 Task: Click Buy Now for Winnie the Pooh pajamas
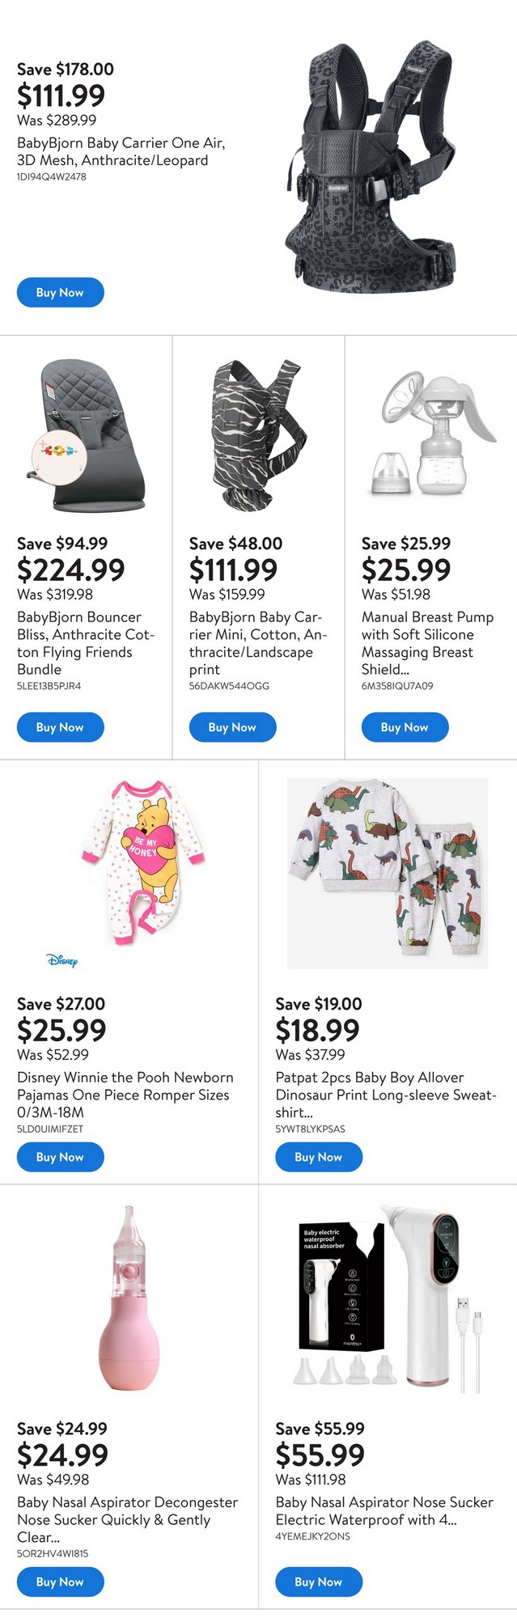coord(61,1157)
